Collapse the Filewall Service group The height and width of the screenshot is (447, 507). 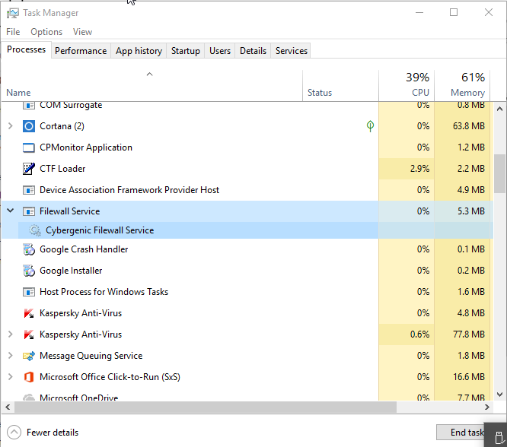tap(10, 211)
